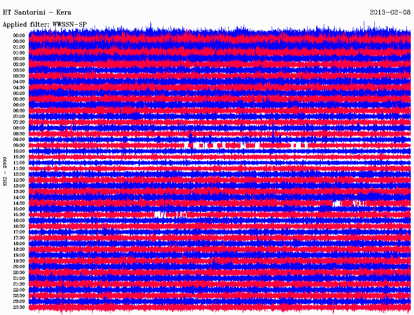Select the 00:30 time label
This screenshot has height=315, width=414.
pyautogui.click(x=19, y=42)
